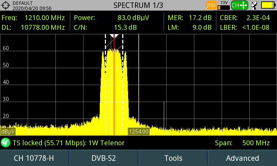Tap the 1254.00 frequency label on graph
The width and height of the screenshot is (277, 166).
139,131
